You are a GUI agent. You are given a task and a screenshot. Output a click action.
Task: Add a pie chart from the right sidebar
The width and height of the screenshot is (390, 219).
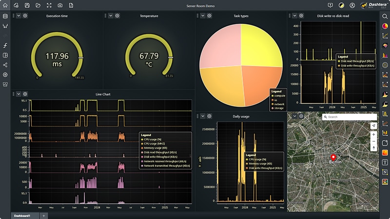[385, 26]
